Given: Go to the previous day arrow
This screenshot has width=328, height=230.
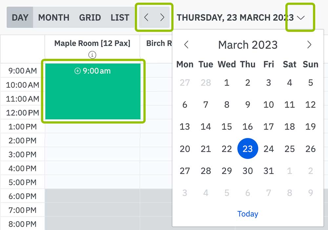Looking at the screenshot, I should coord(146,18).
